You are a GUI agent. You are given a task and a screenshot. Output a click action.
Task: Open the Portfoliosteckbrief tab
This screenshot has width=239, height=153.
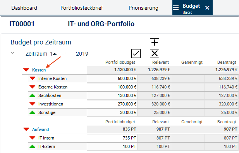point(82,8)
